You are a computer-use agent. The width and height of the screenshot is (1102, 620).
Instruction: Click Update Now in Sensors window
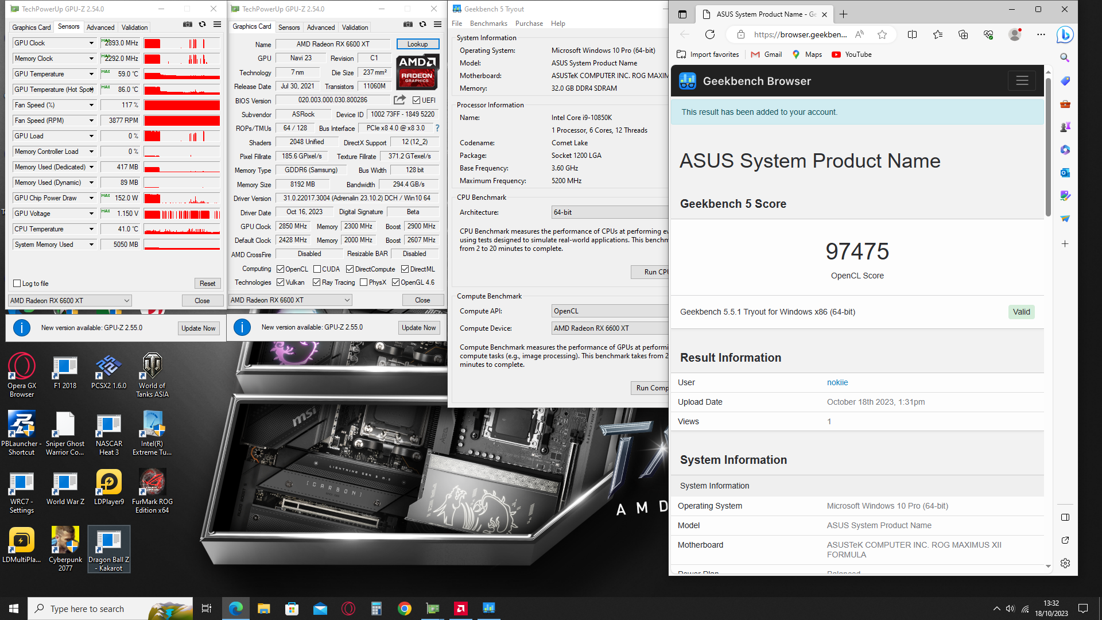pyautogui.click(x=198, y=328)
